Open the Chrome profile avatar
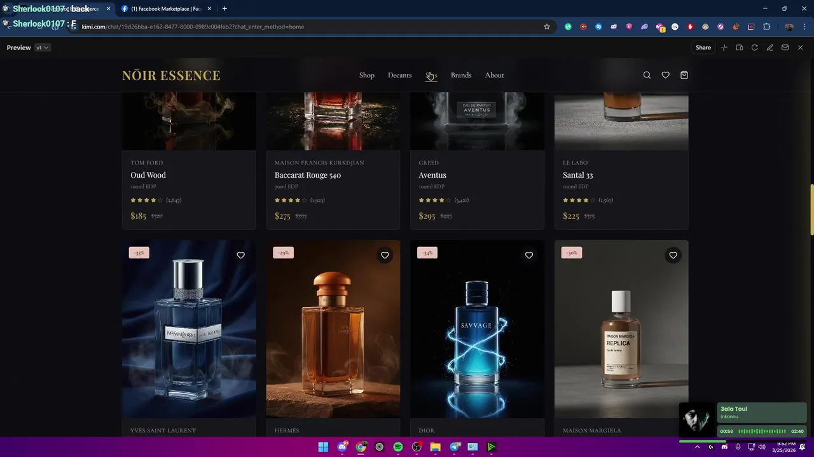 pyautogui.click(x=789, y=27)
